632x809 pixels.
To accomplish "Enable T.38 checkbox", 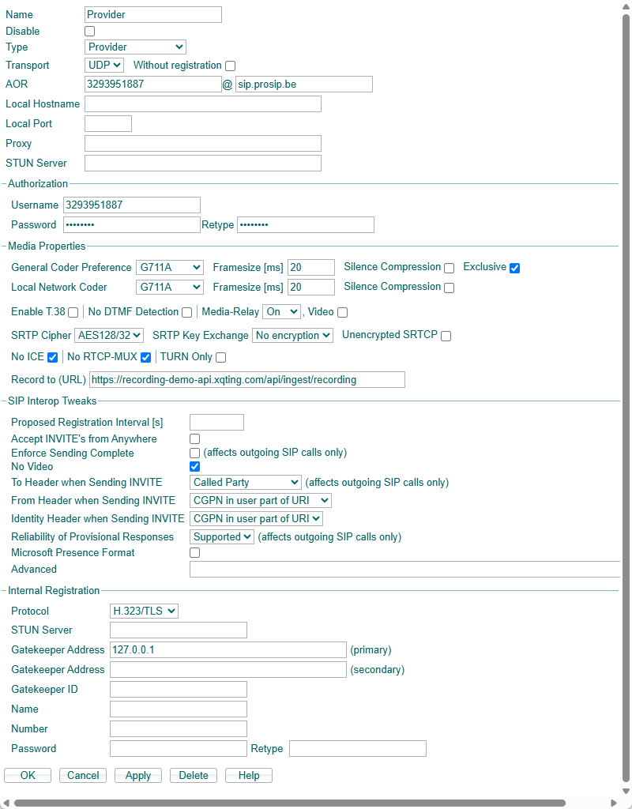I will click(73, 312).
